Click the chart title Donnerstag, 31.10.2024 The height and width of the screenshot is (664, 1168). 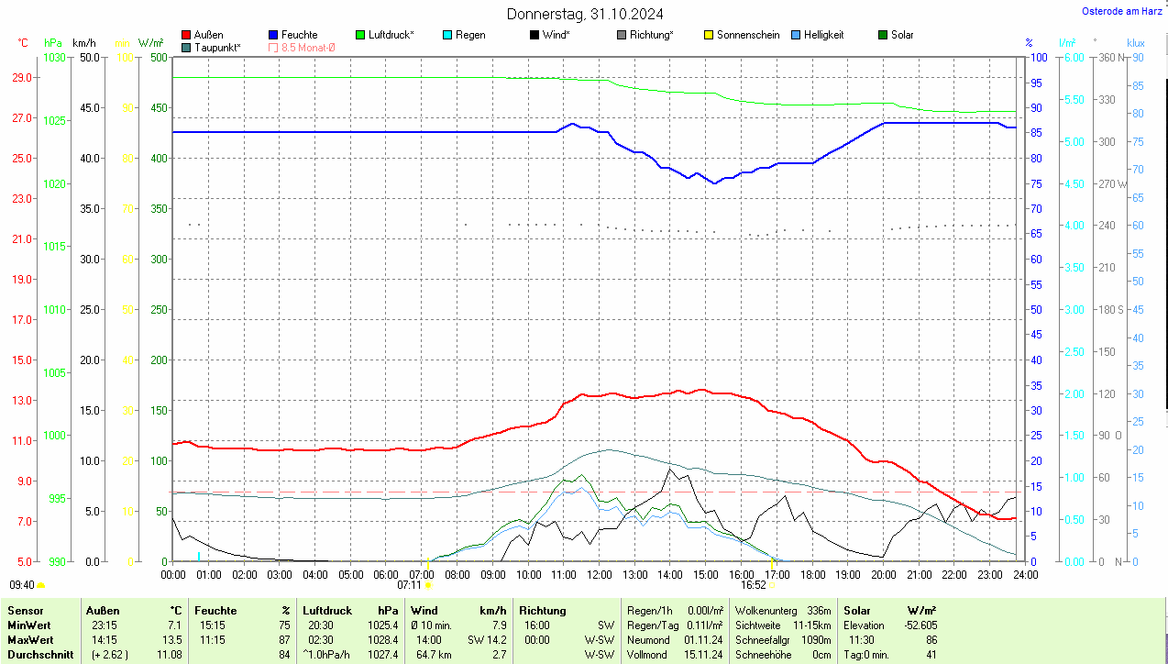[x=585, y=14]
